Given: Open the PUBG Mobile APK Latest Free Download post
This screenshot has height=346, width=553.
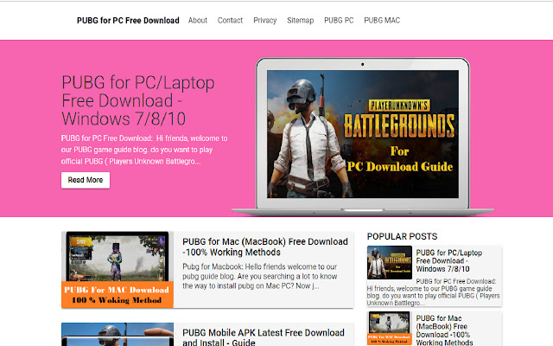Looking at the screenshot, I should [x=263, y=336].
